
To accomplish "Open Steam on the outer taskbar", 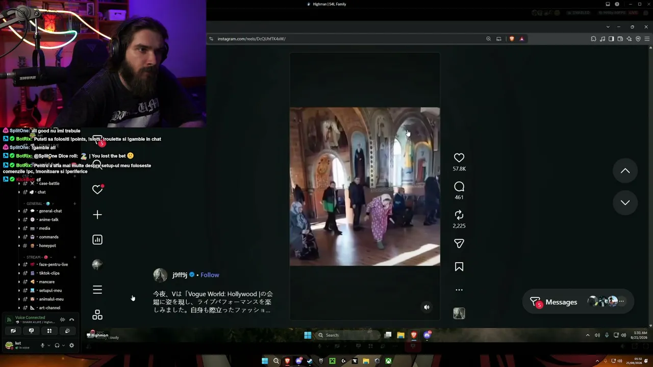I will tap(310, 361).
